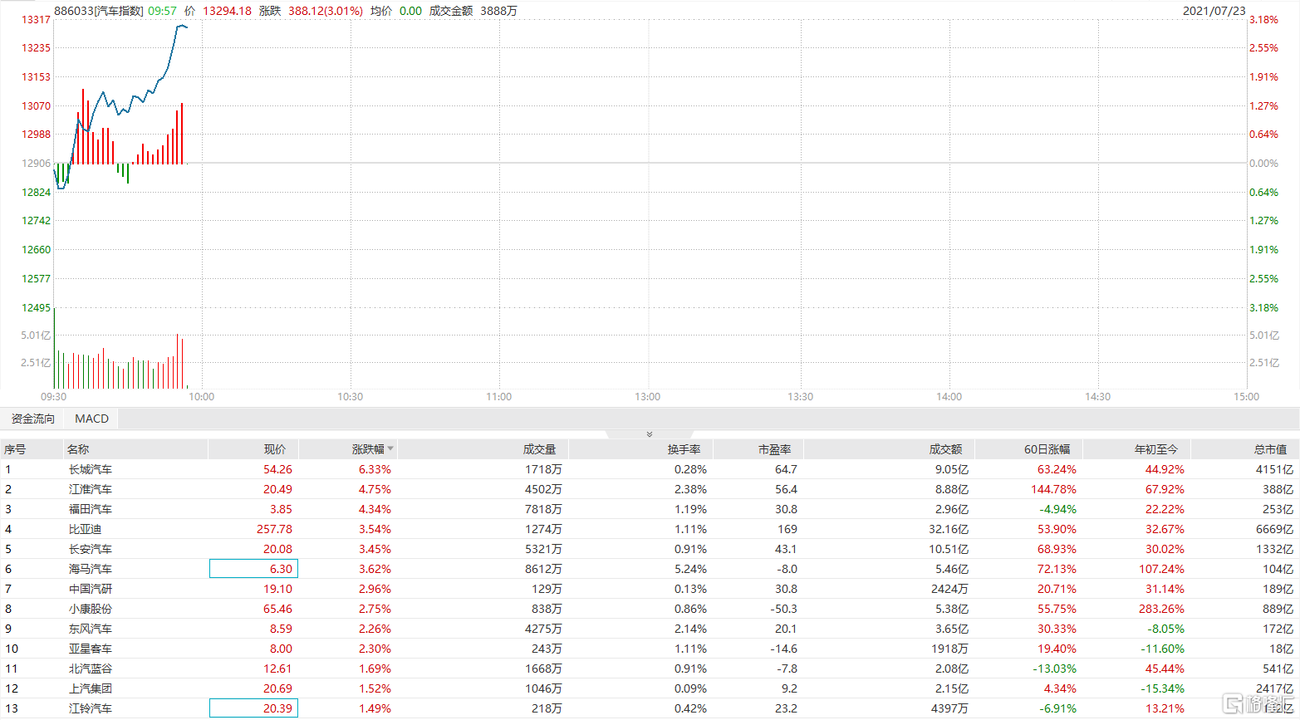This screenshot has height=720, width=1300.
Task: Sort by the 市盈率 column header
Action: click(x=774, y=449)
